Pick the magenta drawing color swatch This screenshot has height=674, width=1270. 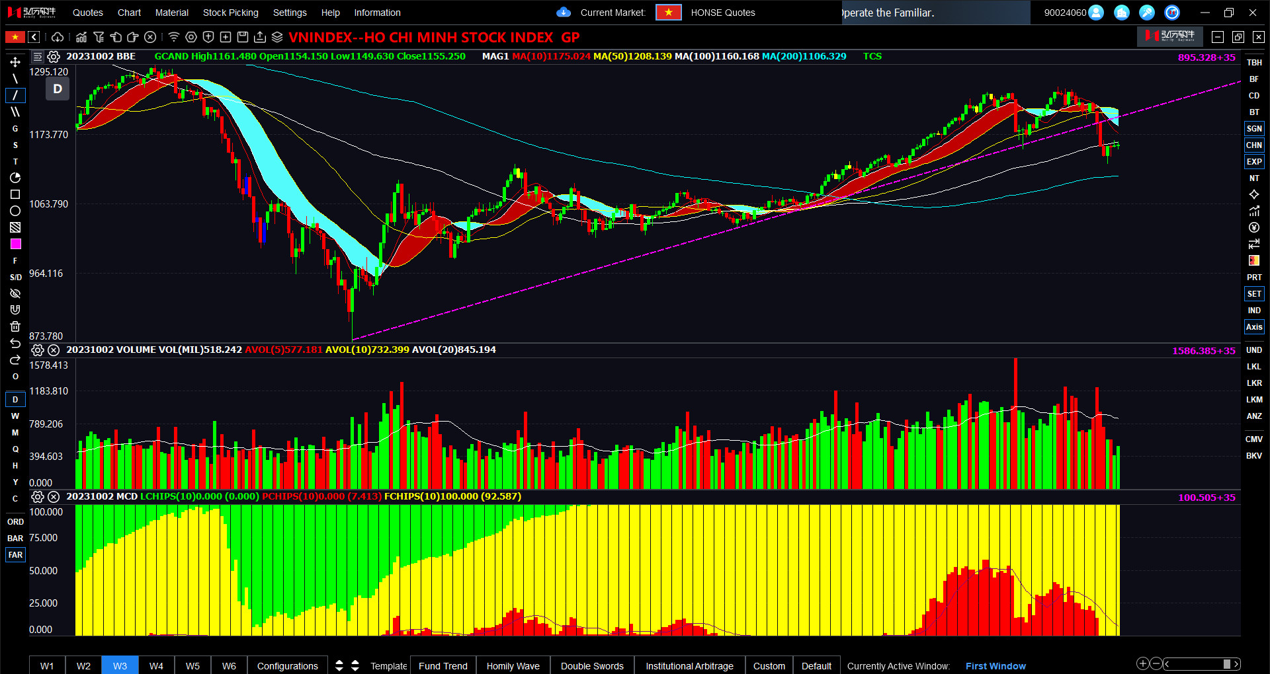coord(15,244)
